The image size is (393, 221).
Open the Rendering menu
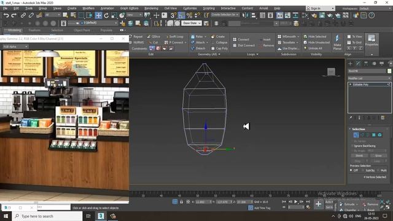tap(151, 8)
